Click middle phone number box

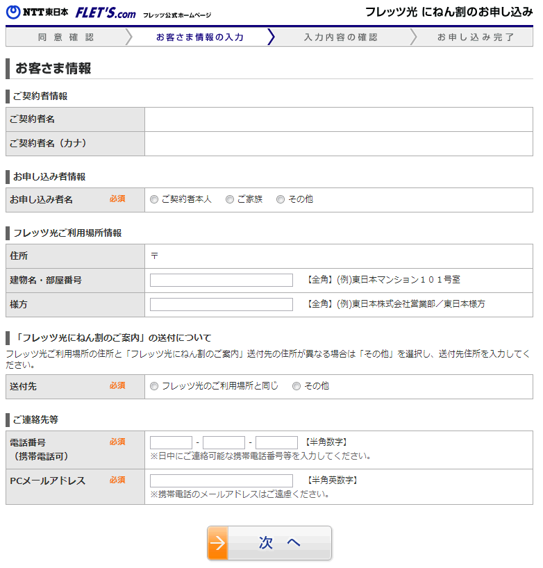pos(224,442)
